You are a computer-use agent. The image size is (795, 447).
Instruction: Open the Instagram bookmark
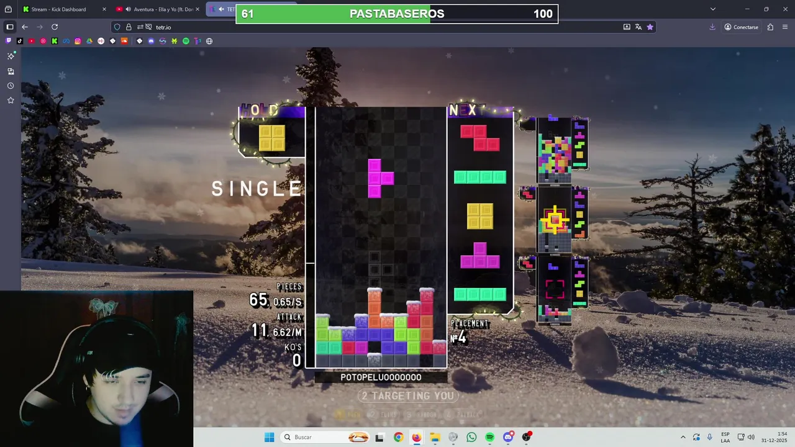coord(78,41)
